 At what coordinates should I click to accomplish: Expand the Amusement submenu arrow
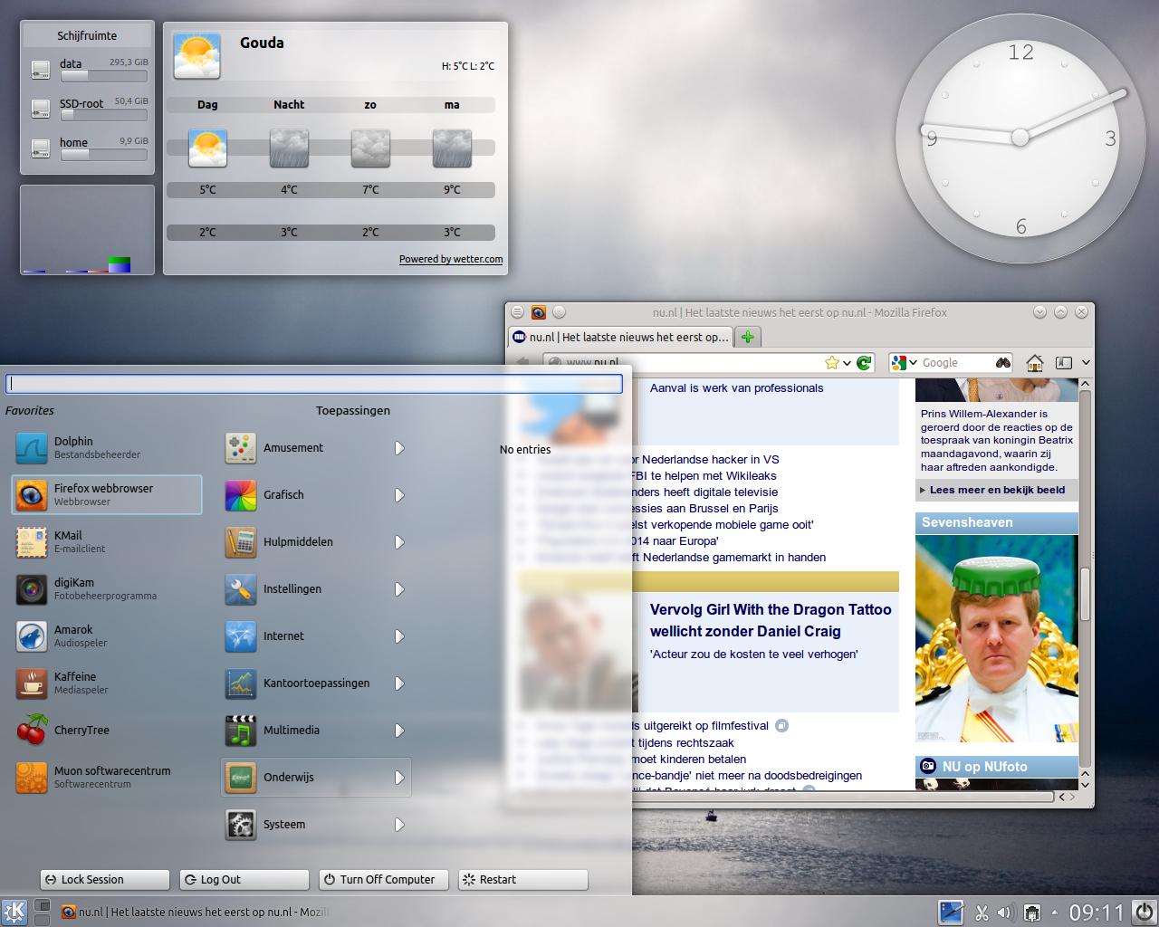point(399,448)
